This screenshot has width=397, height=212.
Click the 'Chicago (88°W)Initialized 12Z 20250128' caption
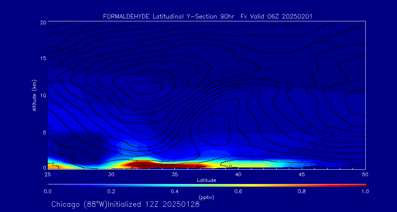(126, 204)
